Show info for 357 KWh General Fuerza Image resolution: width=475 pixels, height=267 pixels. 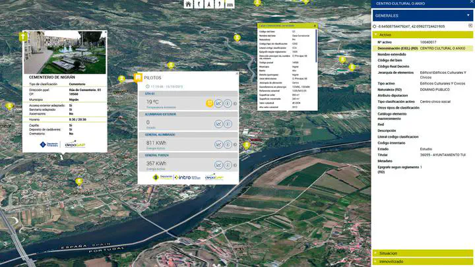[228, 164]
